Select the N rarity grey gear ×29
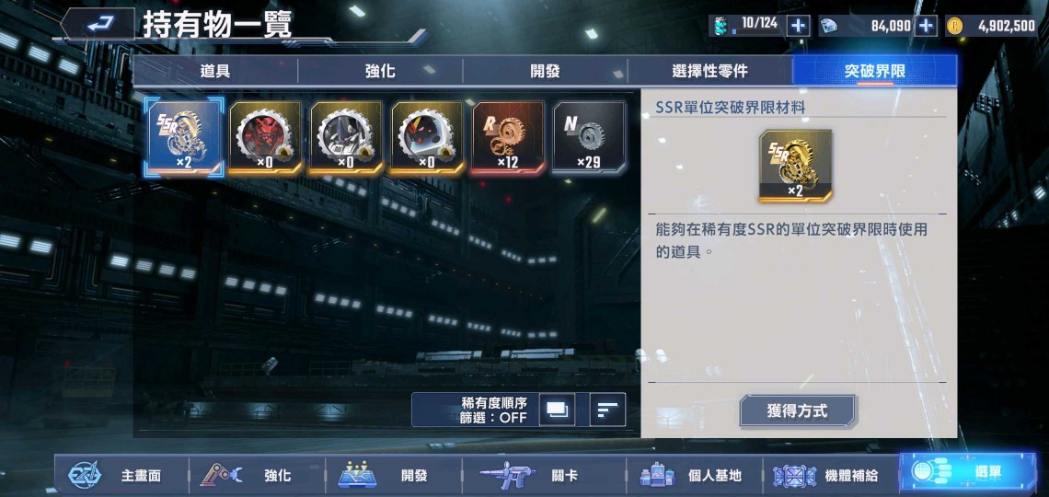This screenshot has height=497, width=1049. click(589, 138)
